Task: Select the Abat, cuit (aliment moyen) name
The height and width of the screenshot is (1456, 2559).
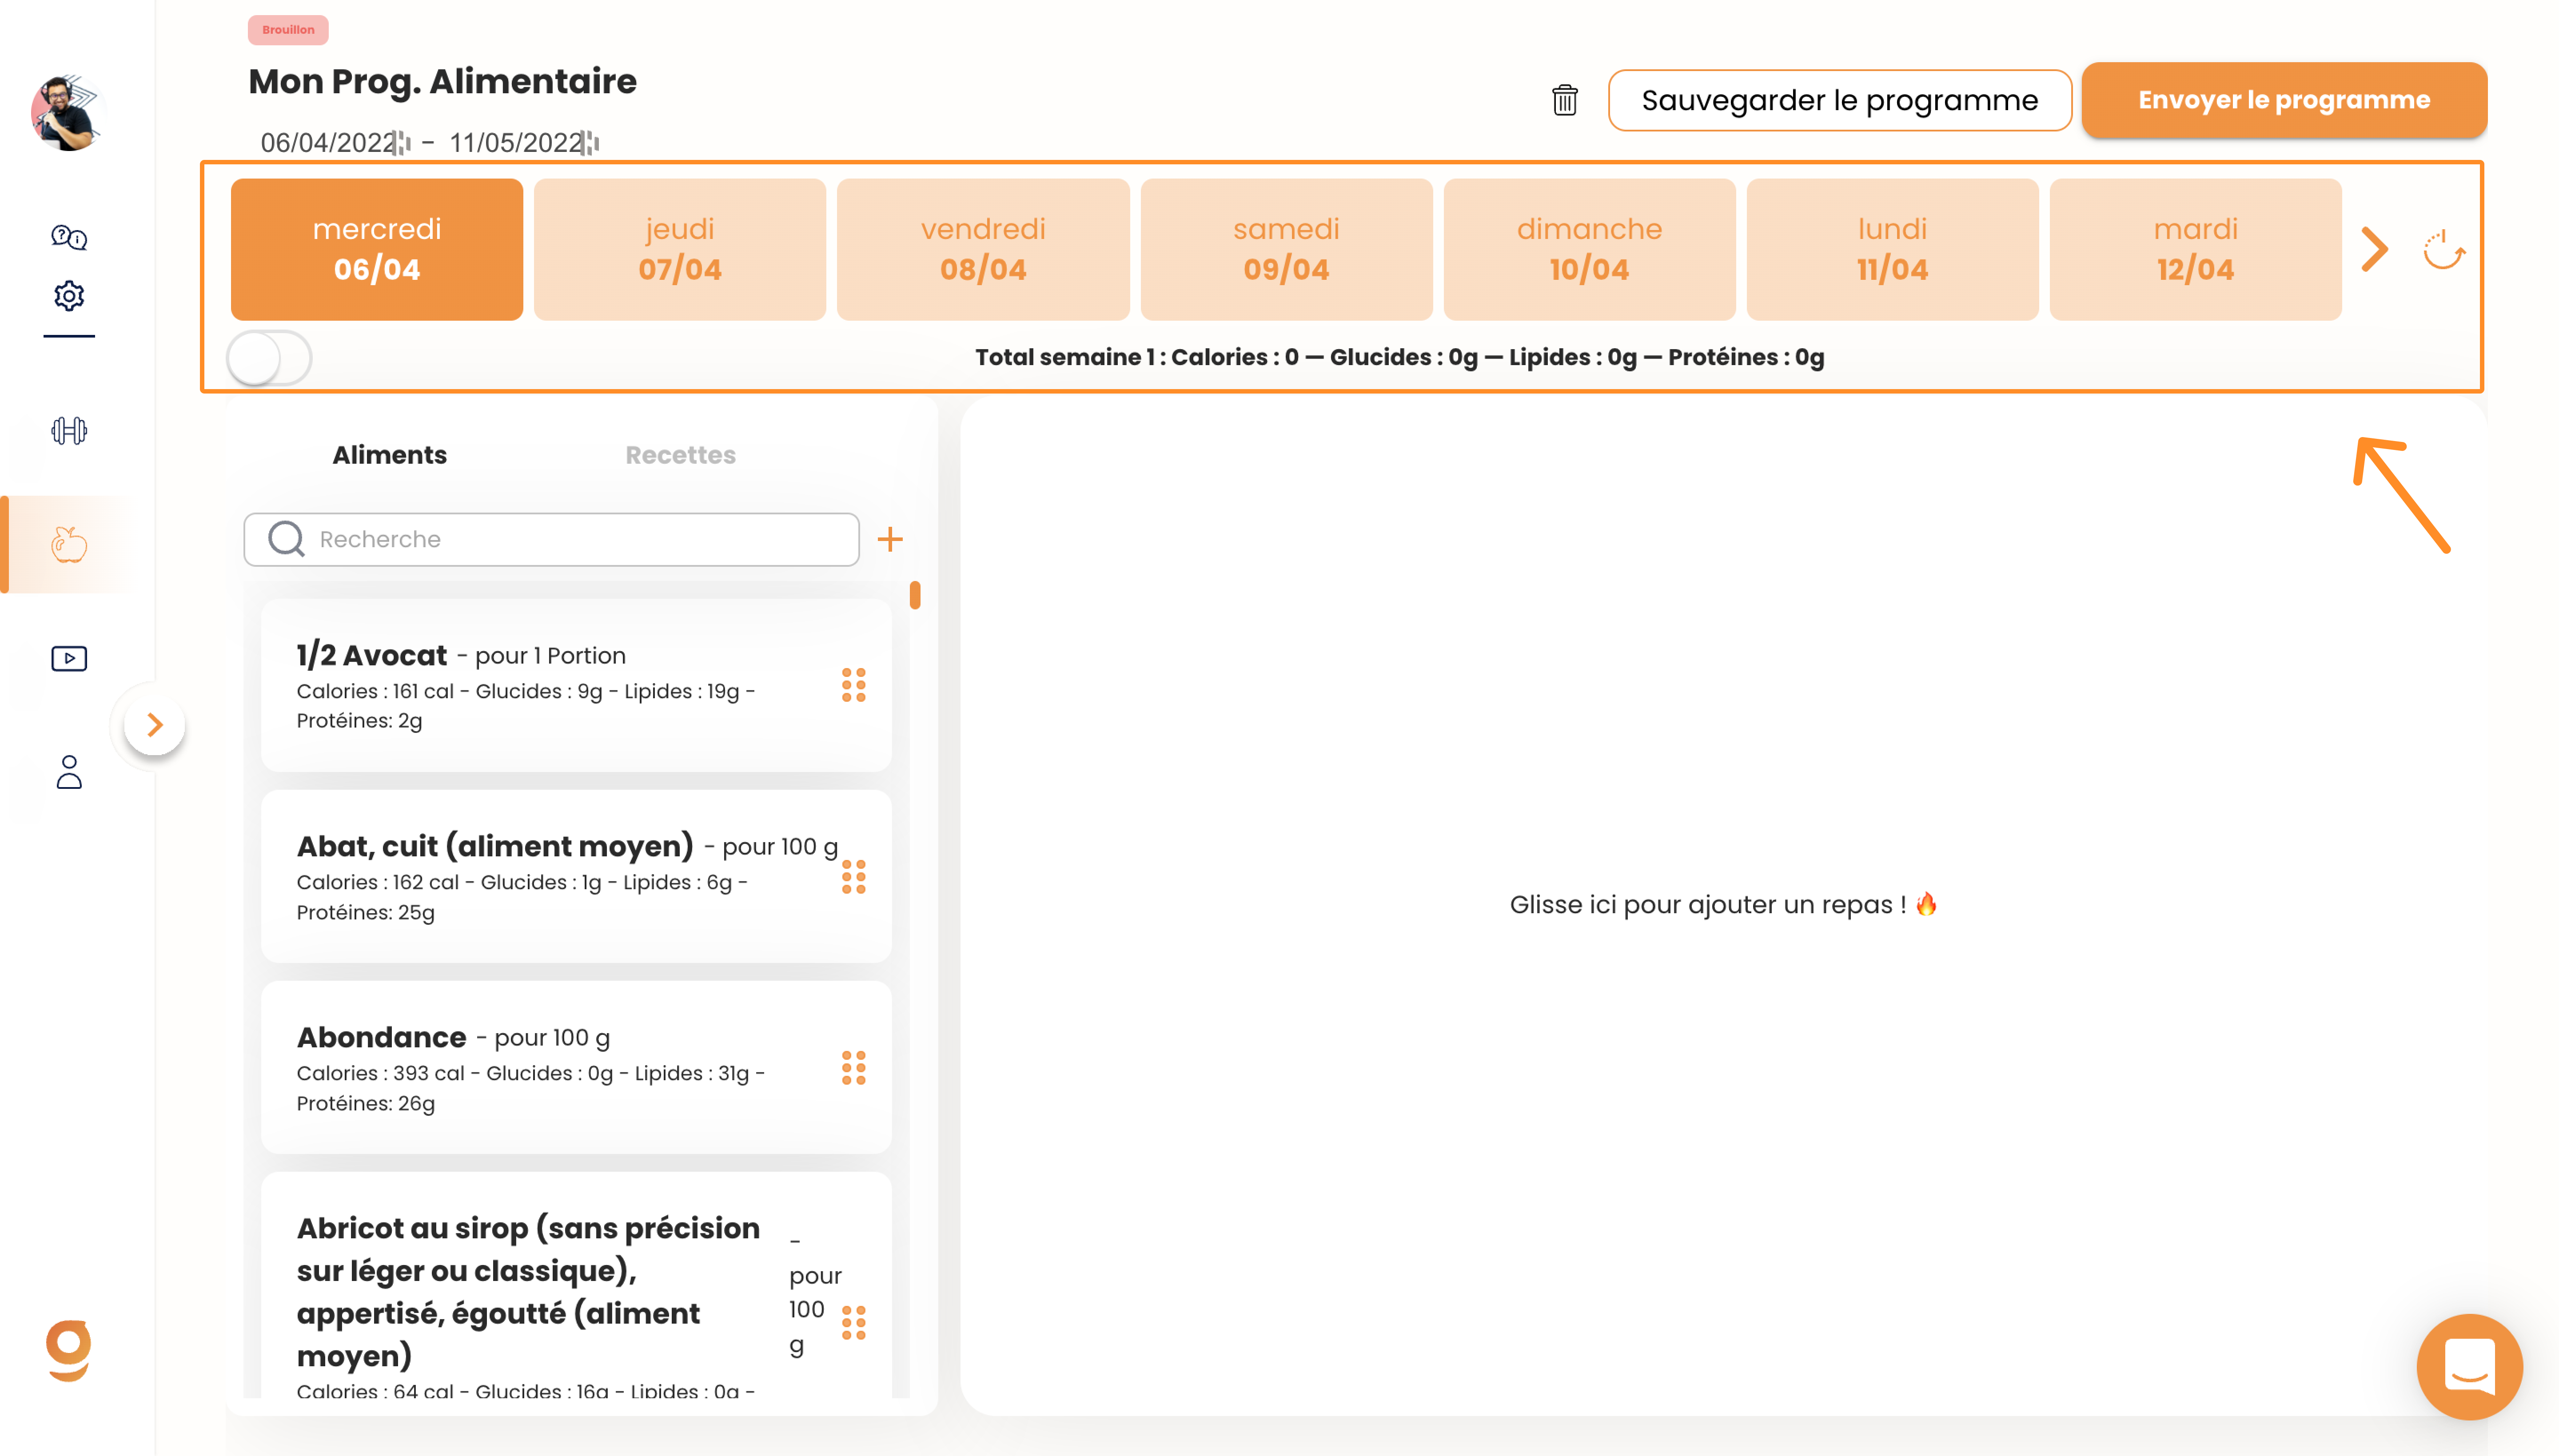Action: (494, 847)
